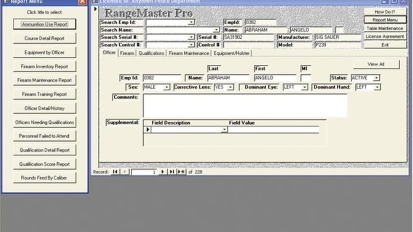The width and height of the screenshot is (413, 232).
Task: Open the Sex dropdown list
Action: [x=166, y=87]
